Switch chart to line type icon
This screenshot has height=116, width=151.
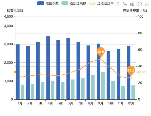tap(125, 4)
